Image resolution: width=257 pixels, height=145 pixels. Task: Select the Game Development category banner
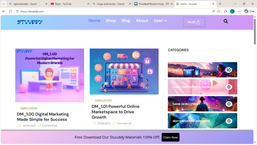point(202,104)
